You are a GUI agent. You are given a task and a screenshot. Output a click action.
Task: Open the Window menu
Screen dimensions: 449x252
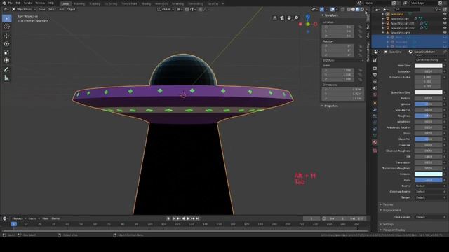pyautogui.click(x=40, y=3)
